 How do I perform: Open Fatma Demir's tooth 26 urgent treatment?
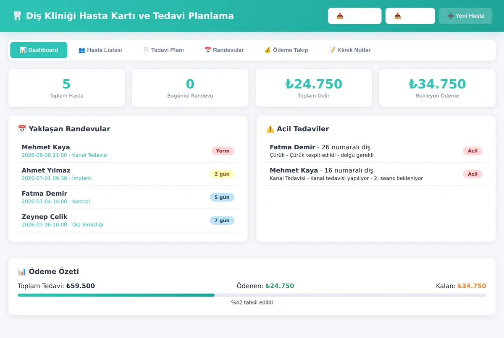(x=375, y=151)
